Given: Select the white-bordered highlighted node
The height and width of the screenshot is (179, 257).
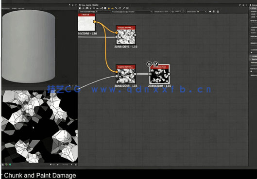Looking at the screenshot, I should click(x=159, y=74).
